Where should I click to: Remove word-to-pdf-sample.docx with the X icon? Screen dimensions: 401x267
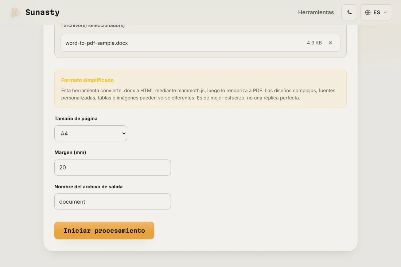[x=330, y=43]
